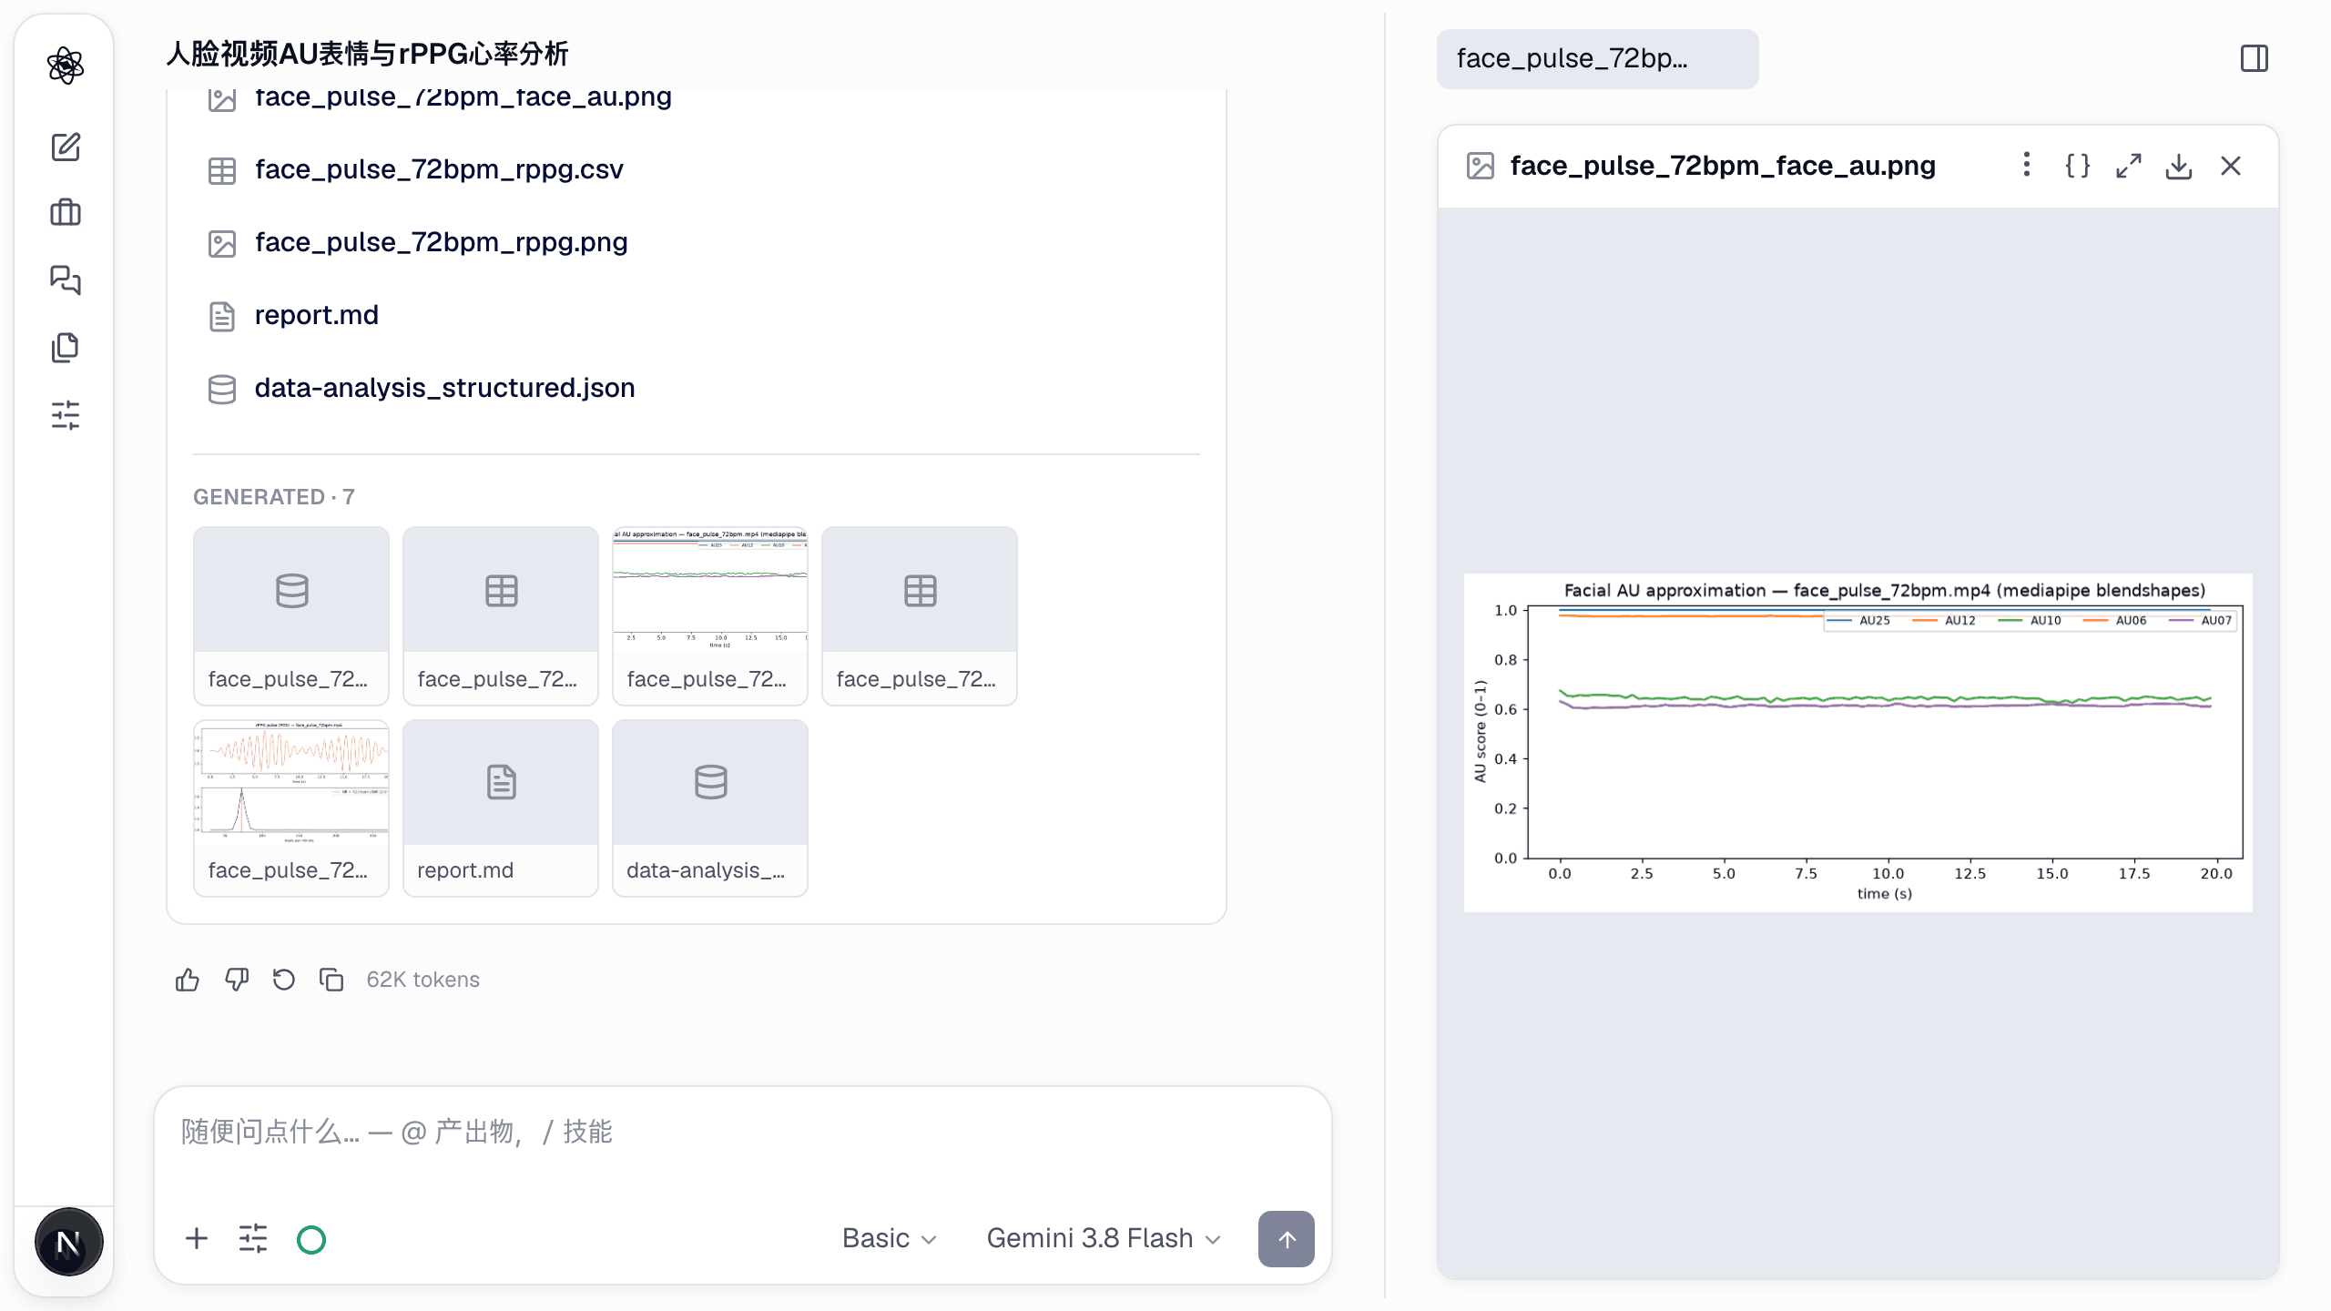The width and height of the screenshot is (2331, 1311).
Task: Open face_pulse_72bpm_rppg.png file link
Action: click(x=441, y=242)
